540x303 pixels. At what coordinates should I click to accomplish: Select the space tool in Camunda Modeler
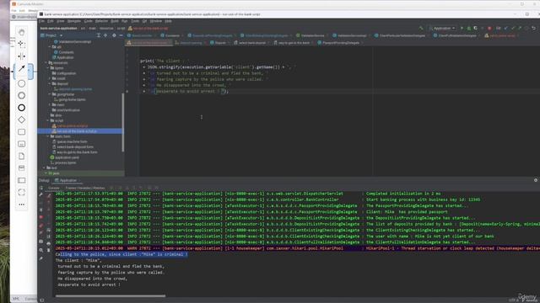tap(21, 56)
